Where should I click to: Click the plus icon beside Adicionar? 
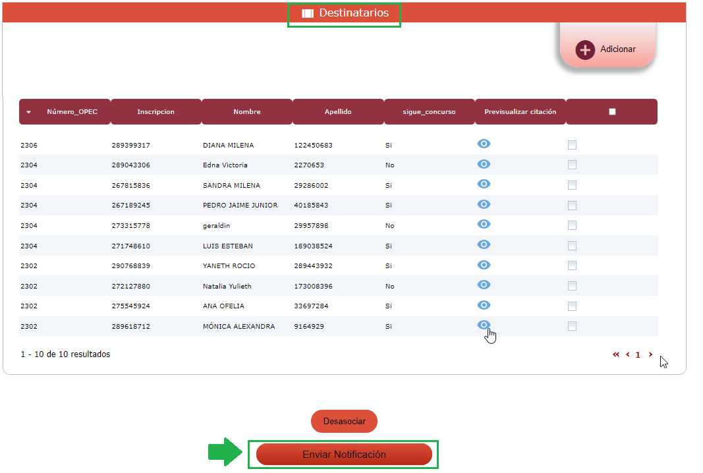coord(585,50)
